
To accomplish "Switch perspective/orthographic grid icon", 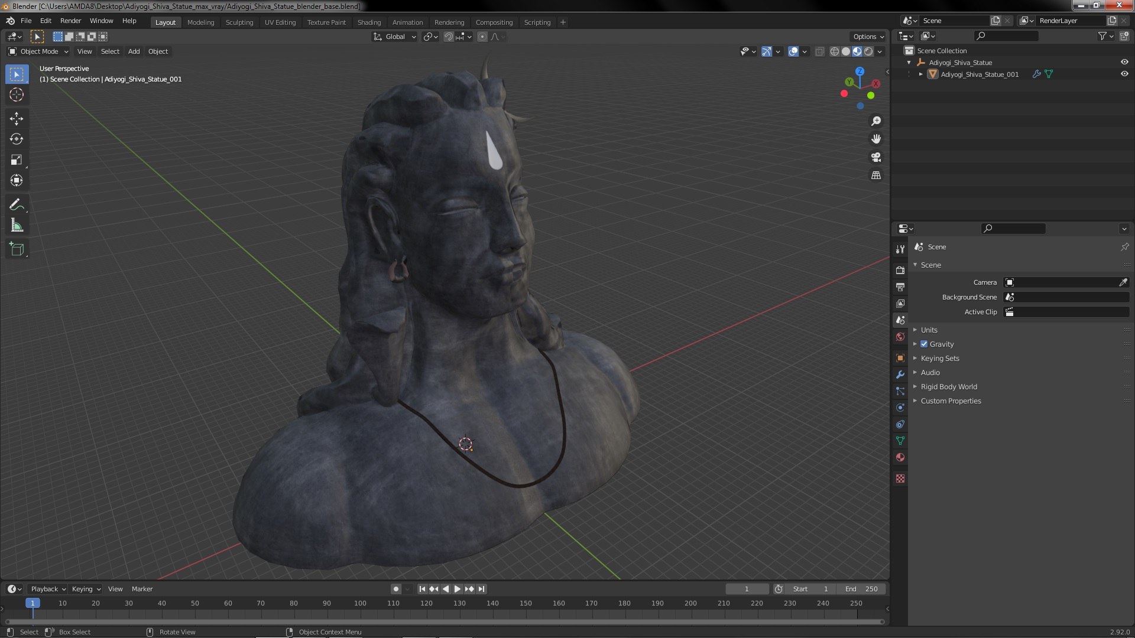I will (x=876, y=175).
